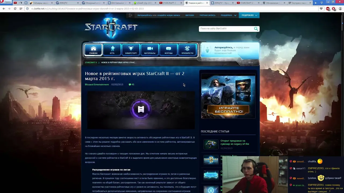Click the Последние статьи heading
Image resolution: width=344 pixels, height=193 pixels.
tap(215, 131)
